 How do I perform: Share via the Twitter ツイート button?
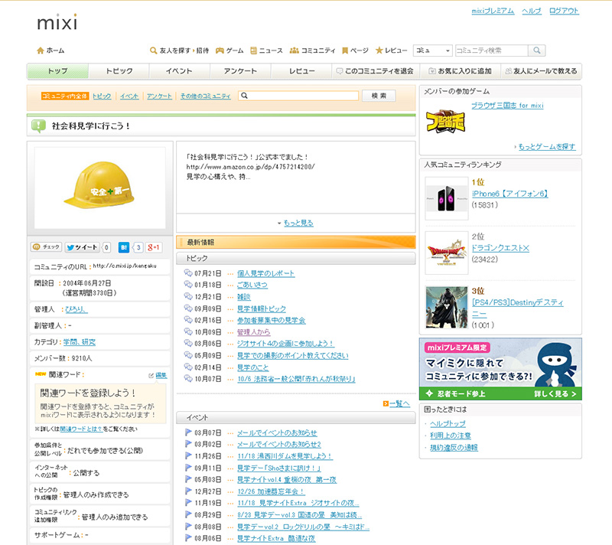82,247
